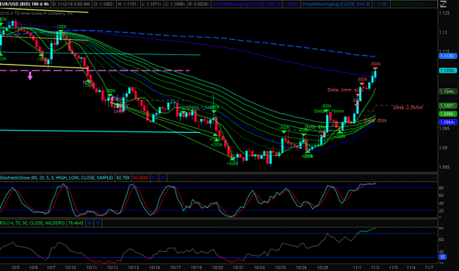This screenshot has height=271, width=459.
Task: Click the 314 SMA value 1.1135 in header
Action: (x=380, y=4)
